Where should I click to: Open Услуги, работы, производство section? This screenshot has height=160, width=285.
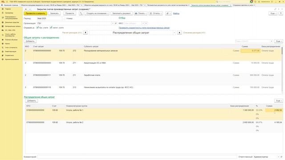pyautogui.click(x=10, y=35)
